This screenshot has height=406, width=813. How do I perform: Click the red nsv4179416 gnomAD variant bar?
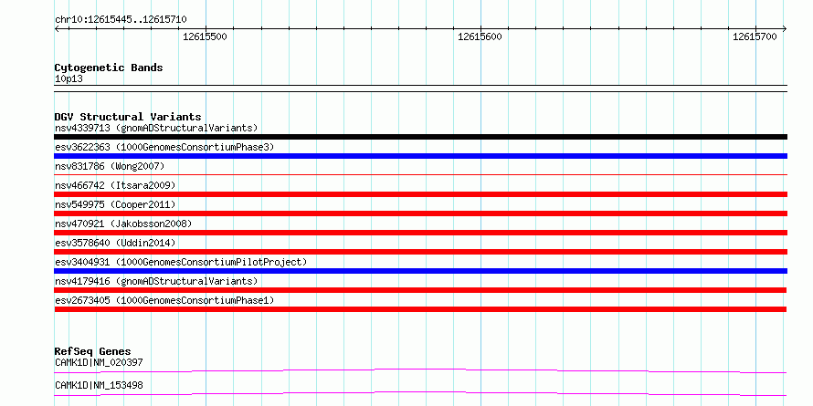point(420,290)
